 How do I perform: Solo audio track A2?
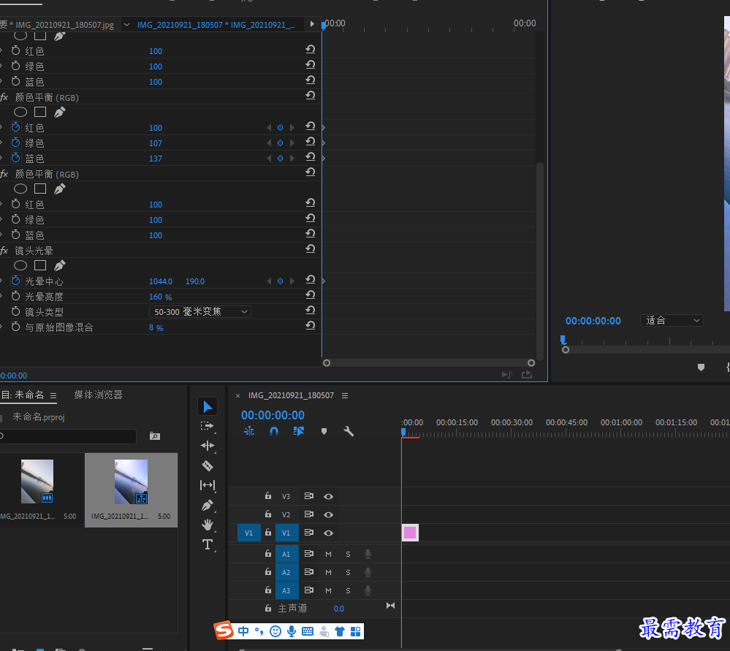point(348,572)
